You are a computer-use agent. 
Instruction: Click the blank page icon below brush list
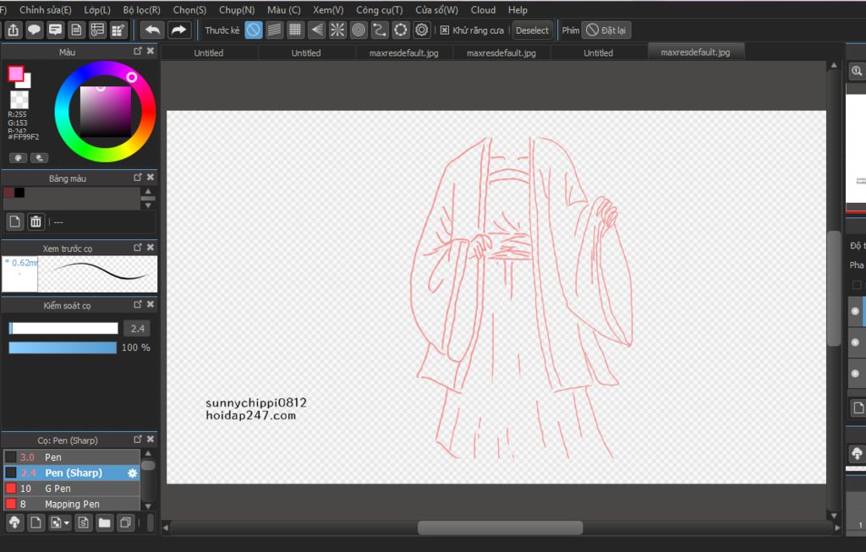pos(36,522)
